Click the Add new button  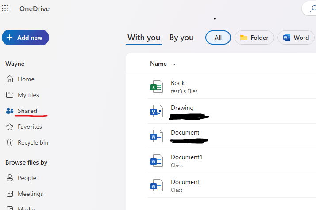click(x=25, y=37)
